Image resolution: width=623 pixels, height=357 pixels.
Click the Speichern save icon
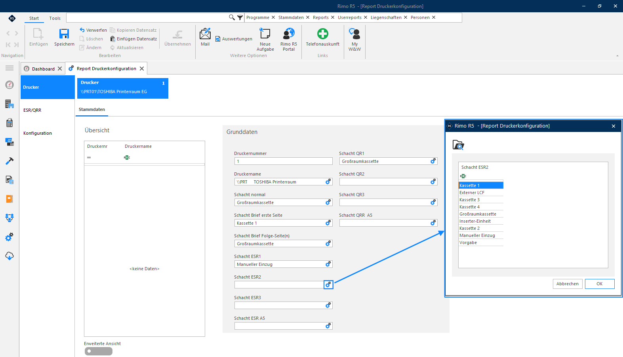64,34
